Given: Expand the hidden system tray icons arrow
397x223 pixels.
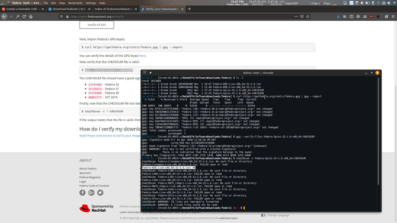Looking at the screenshot, I should [394, 3].
